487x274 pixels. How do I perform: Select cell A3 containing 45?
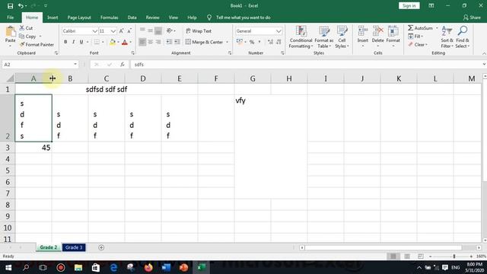point(33,148)
